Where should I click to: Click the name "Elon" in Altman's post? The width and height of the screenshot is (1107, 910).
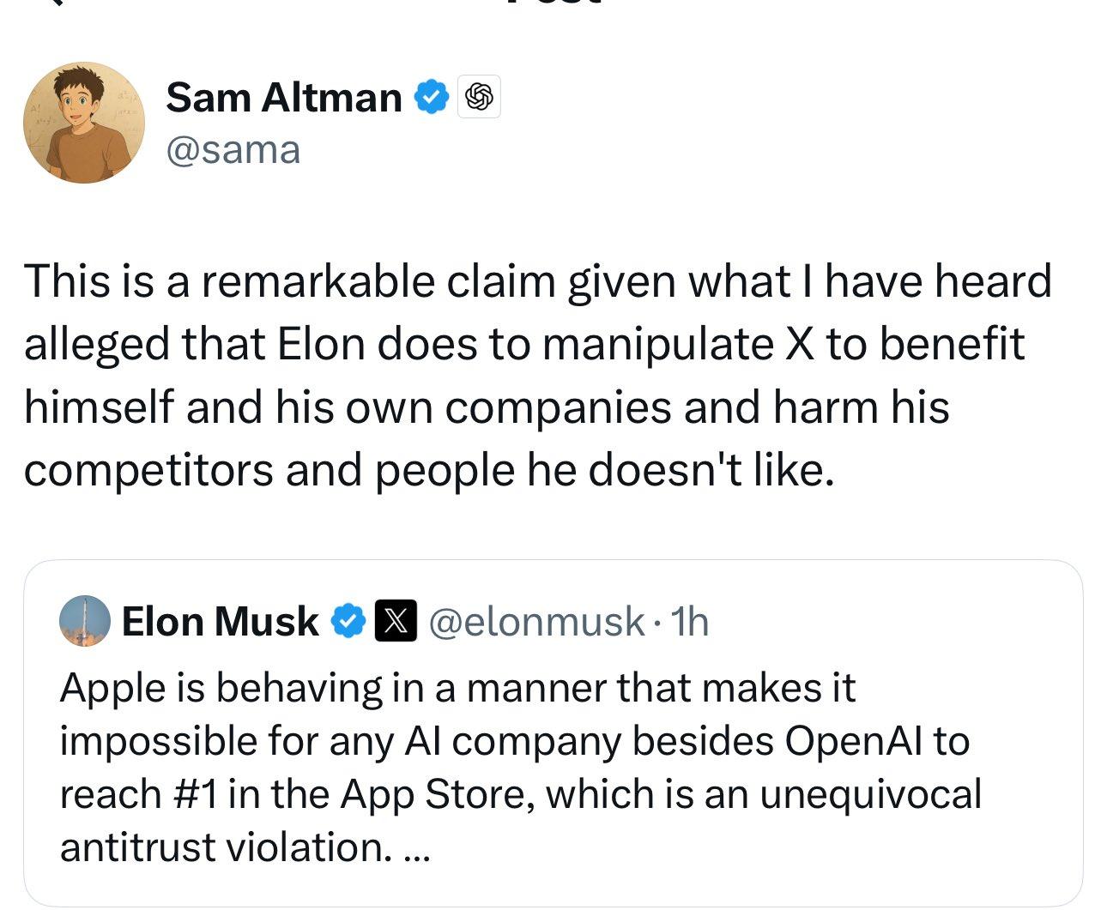pyautogui.click(x=321, y=344)
